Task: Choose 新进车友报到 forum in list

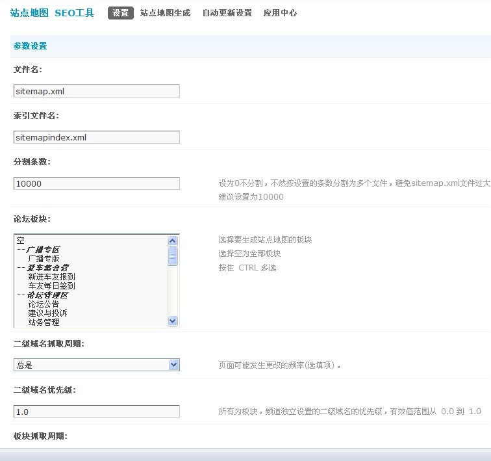Action: click(x=51, y=276)
